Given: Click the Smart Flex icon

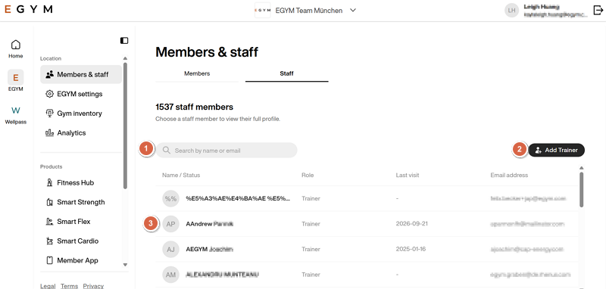Looking at the screenshot, I should pyautogui.click(x=49, y=222).
